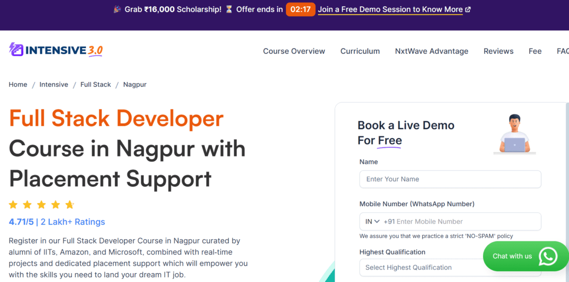569x282 pixels.
Task: Click the Intensive 3.0 logo
Action: [x=56, y=50]
